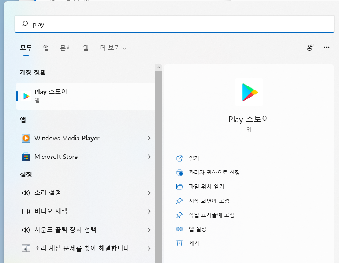
Task: Select 시작 화면에 고정
Action: 209,201
